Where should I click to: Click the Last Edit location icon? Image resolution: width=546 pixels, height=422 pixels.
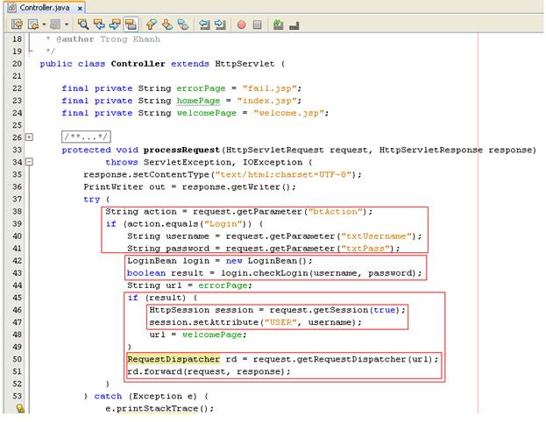(17, 25)
